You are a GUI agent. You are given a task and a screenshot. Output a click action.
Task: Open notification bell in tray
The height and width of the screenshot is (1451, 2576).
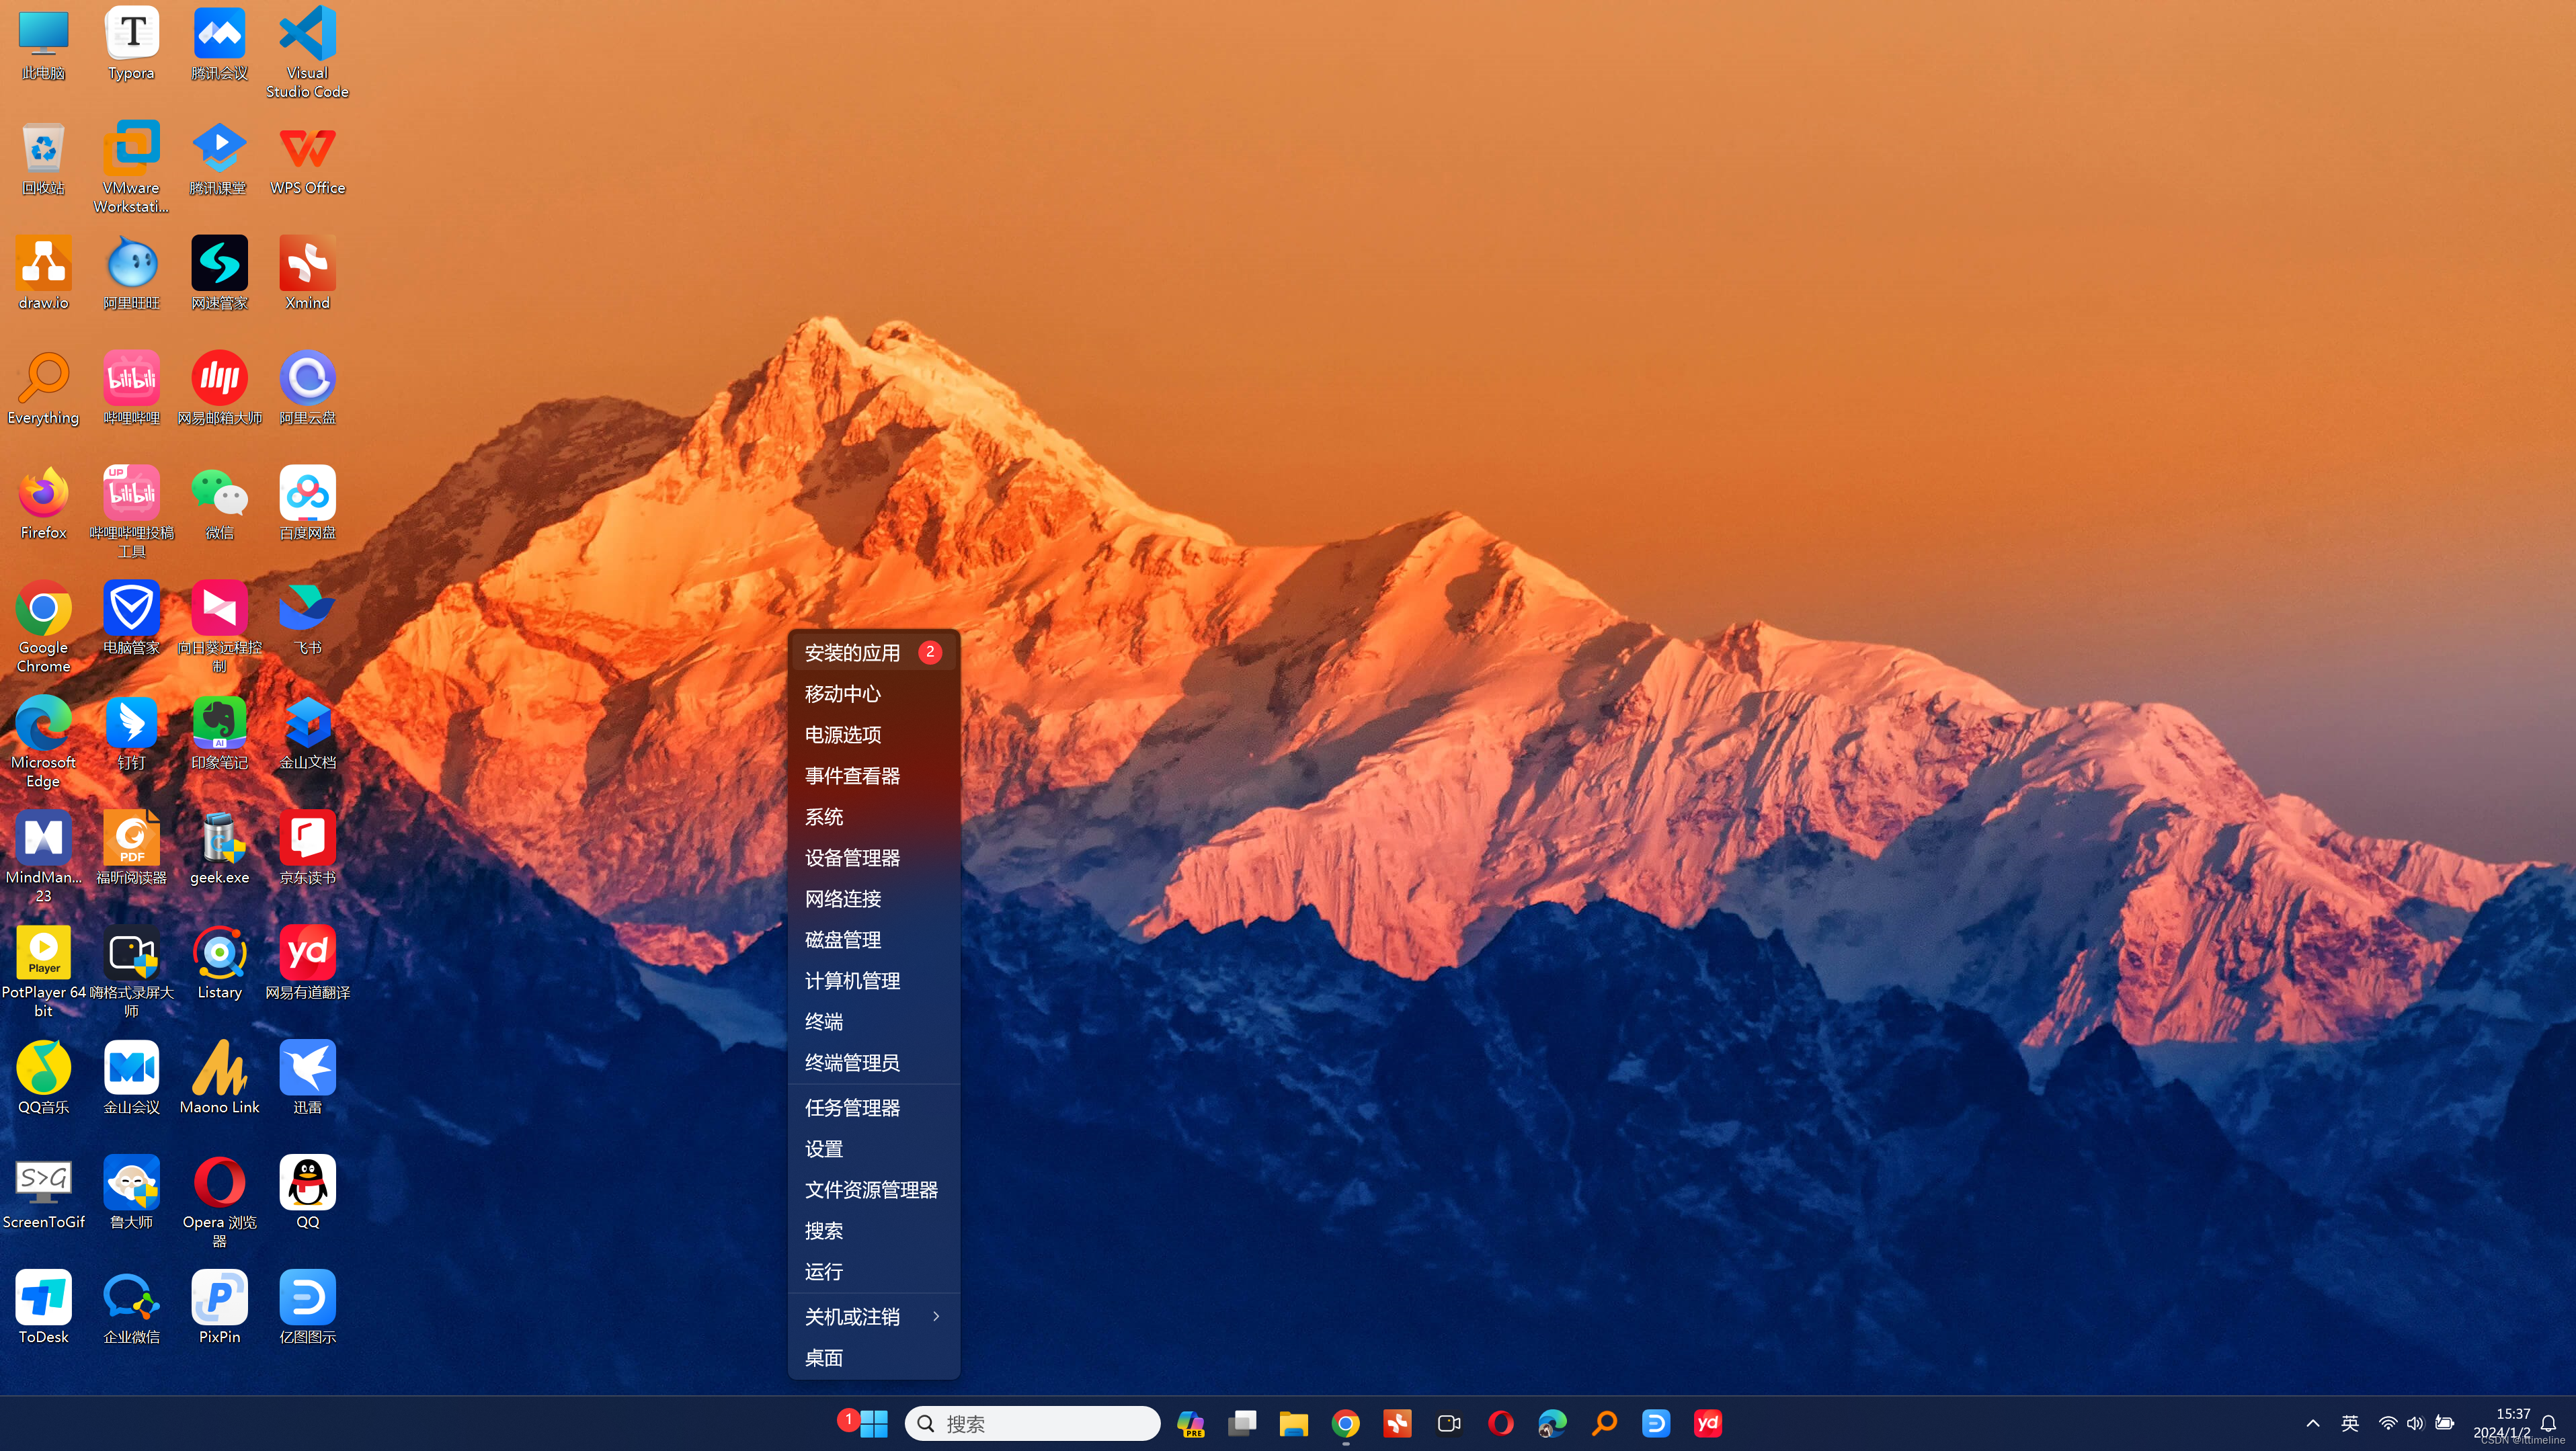tap(2548, 1423)
